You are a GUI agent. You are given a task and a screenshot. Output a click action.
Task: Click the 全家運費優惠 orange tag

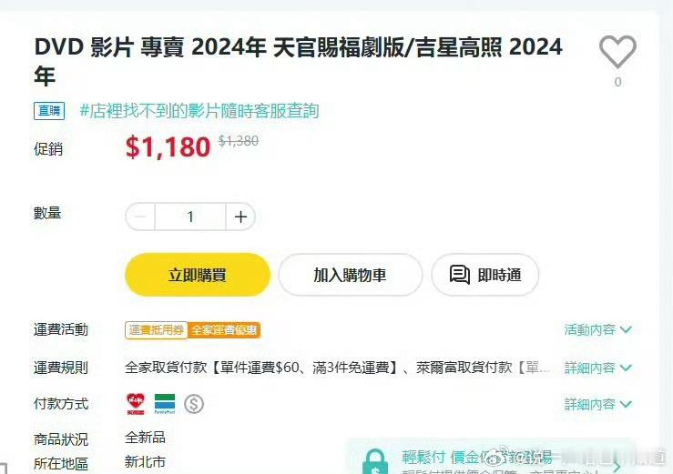tap(224, 330)
